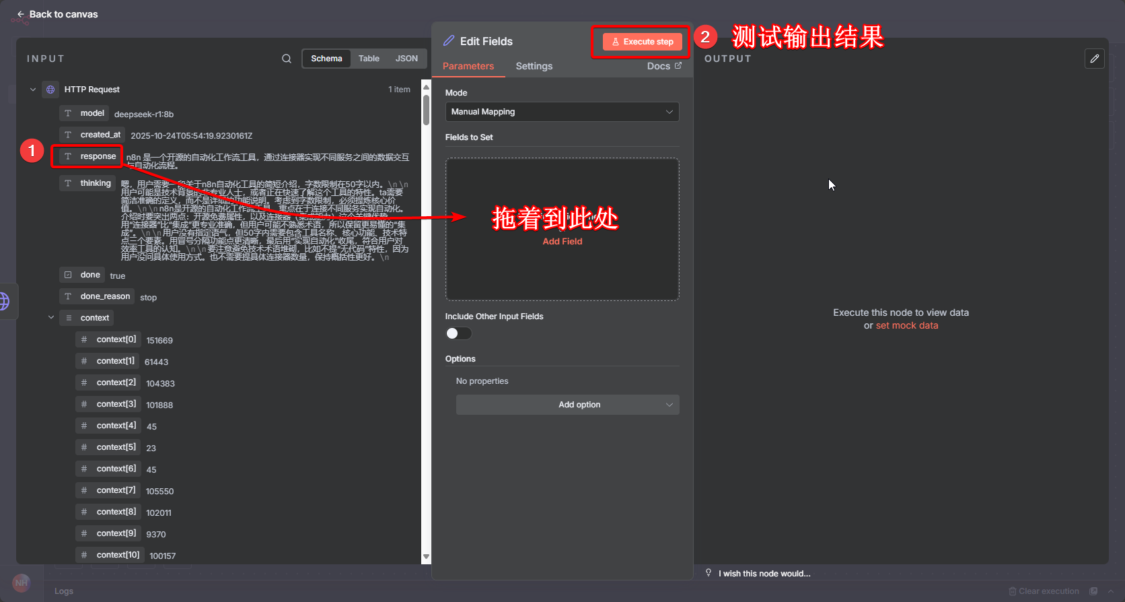Switch input view to Table

point(368,59)
